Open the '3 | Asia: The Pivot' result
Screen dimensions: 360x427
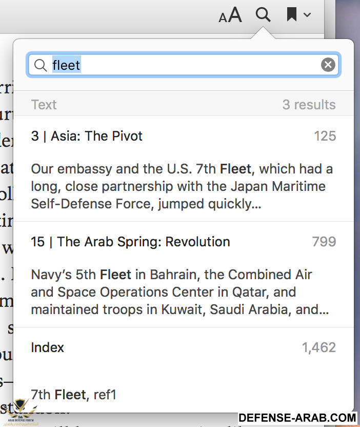click(87, 136)
